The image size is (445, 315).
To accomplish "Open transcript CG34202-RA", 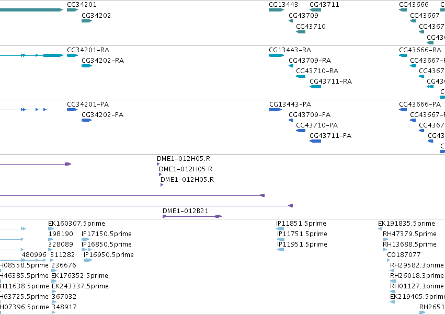I will [x=87, y=66].
